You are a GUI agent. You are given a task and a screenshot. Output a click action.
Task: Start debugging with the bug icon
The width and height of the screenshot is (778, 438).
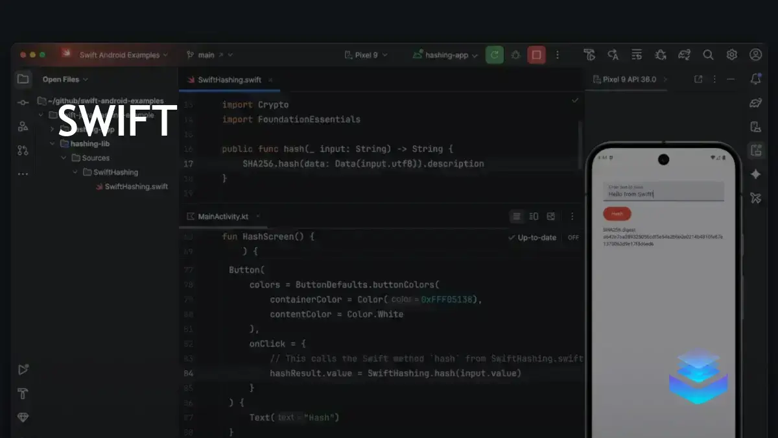pos(515,55)
